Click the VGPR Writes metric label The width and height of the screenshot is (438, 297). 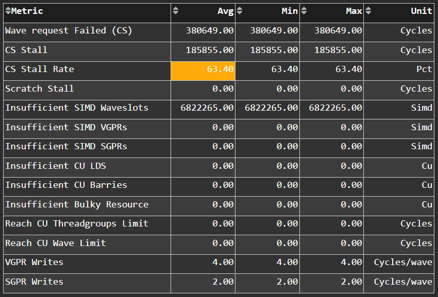coord(35,263)
